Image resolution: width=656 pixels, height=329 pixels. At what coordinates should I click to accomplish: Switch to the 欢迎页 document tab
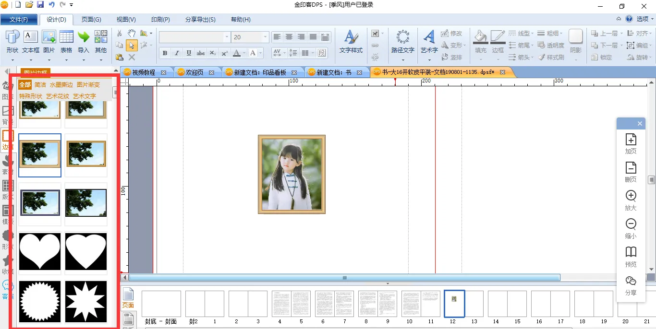click(x=194, y=72)
